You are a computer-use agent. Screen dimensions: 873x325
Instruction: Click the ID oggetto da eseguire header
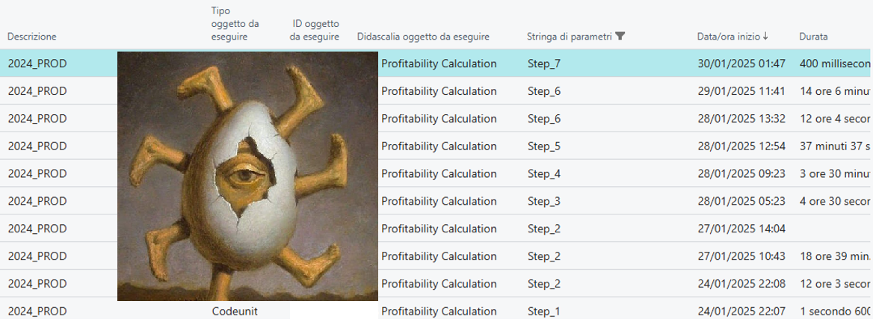pyautogui.click(x=315, y=30)
